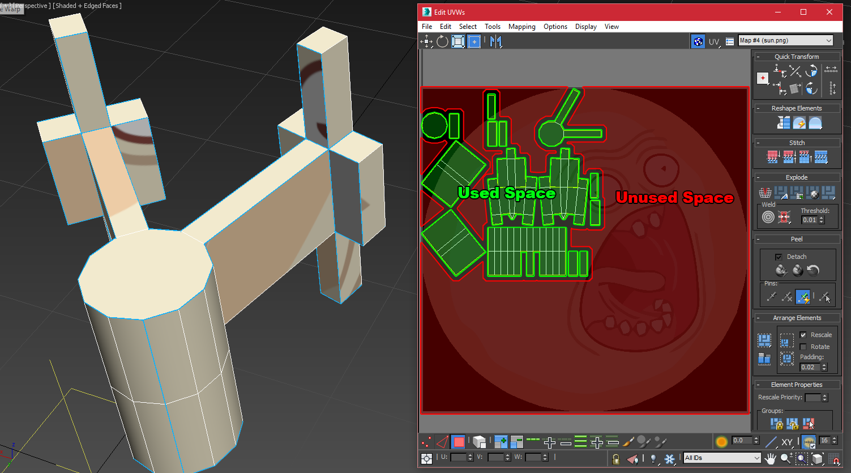
Task: Enable Polygon subobject selection mode
Action: coord(459,442)
